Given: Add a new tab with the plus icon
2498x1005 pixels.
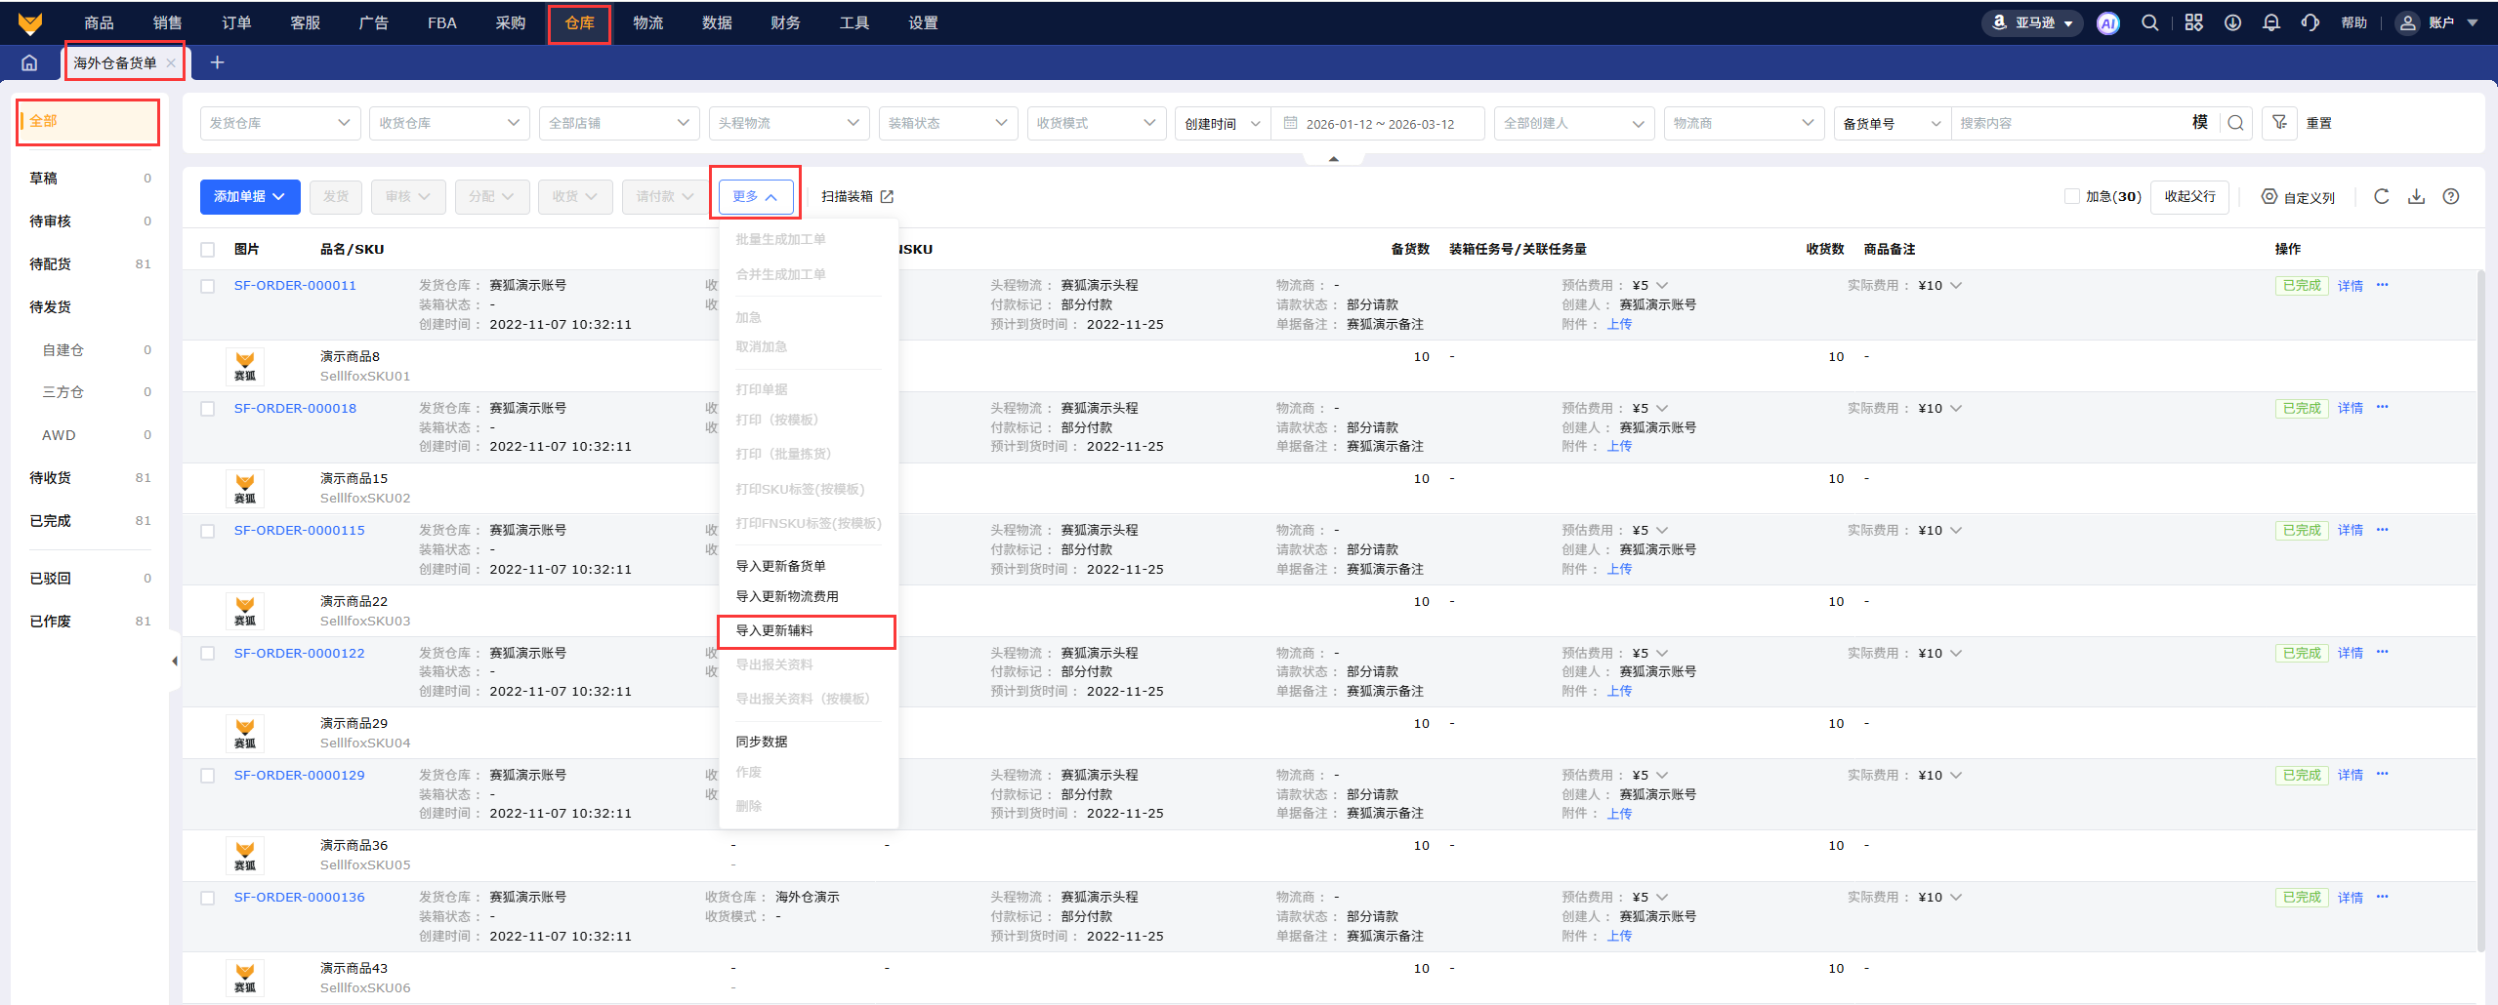Looking at the screenshot, I should (217, 62).
